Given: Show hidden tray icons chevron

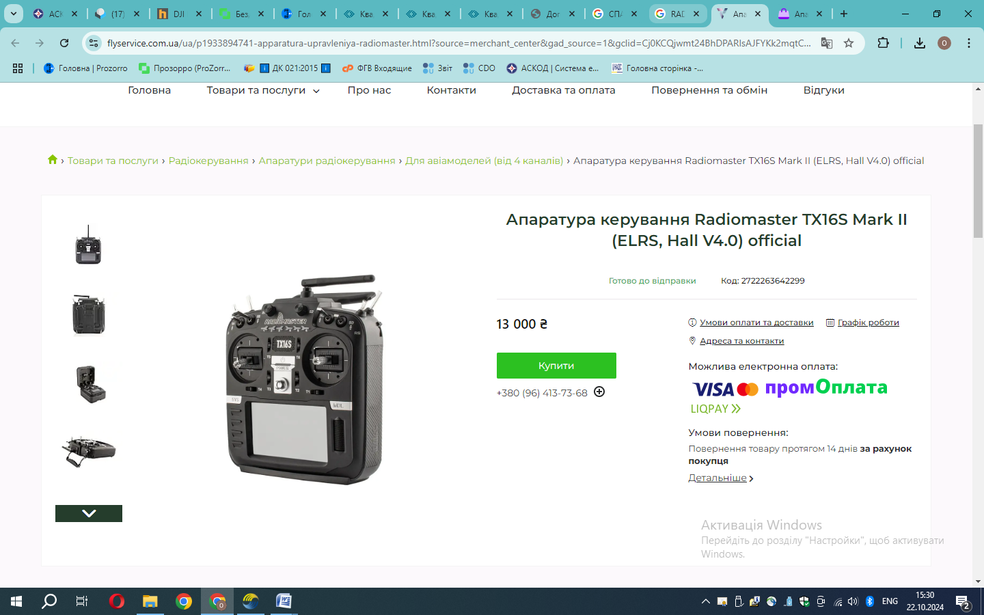Looking at the screenshot, I should tap(705, 601).
